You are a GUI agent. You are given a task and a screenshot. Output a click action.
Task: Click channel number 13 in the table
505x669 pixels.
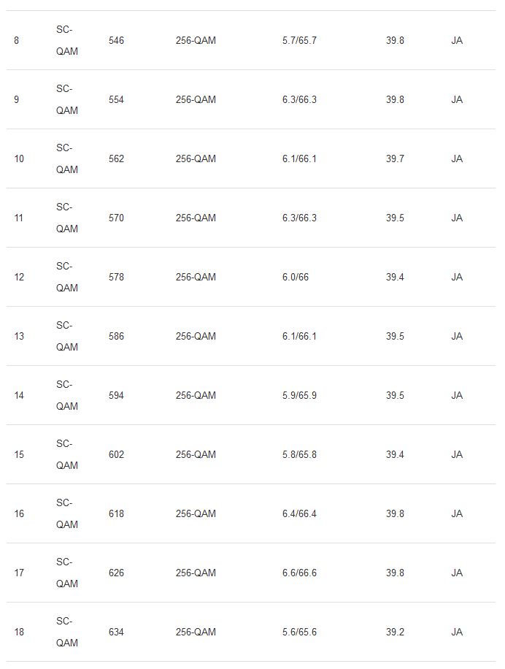tap(19, 336)
